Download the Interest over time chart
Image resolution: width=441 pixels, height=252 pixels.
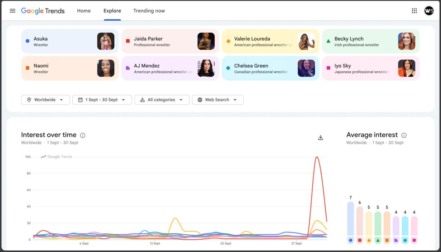[x=320, y=138]
